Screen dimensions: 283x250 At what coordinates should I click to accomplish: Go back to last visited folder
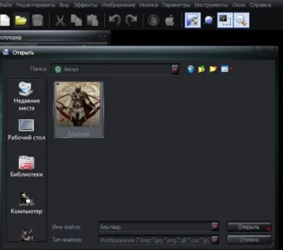[x=191, y=69]
